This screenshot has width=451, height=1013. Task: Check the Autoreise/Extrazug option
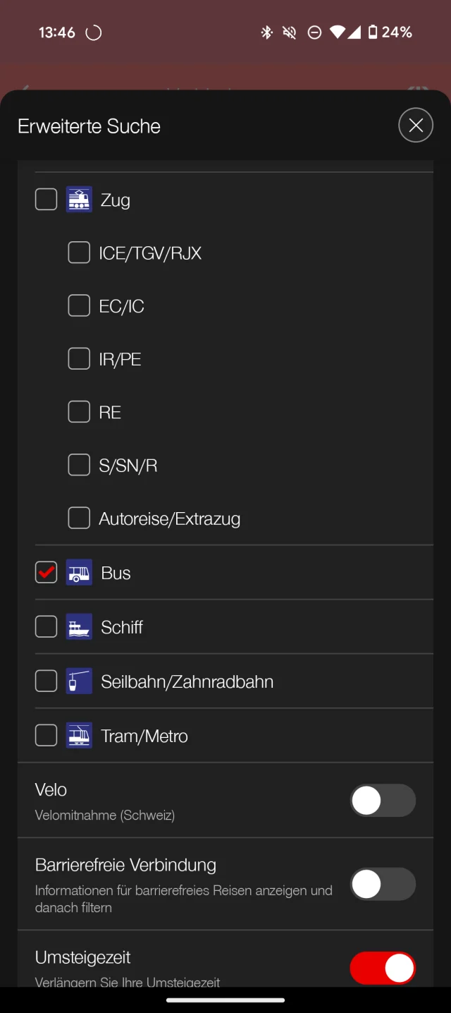pyautogui.click(x=79, y=518)
